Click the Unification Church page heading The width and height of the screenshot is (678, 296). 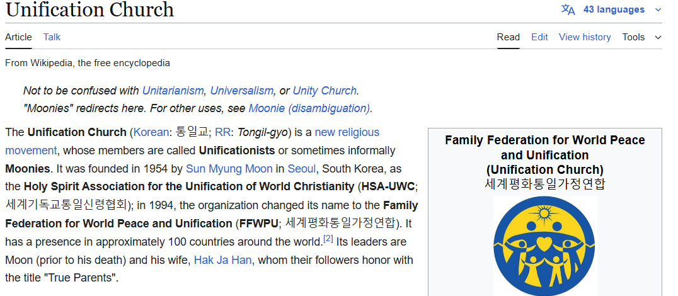click(89, 9)
